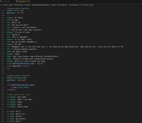This screenshot has height=123, width=142.
Task: Click the unsaved dot on Cody.yarn tab
Action: pos(29,1)
